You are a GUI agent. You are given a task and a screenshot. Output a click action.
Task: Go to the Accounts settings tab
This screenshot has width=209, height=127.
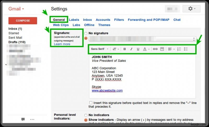103,20
